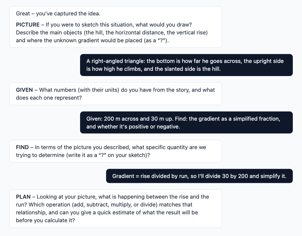Viewport: 302px width, 236px height.
Task: Click 'before you calculate it?' text
Action: [45, 220]
